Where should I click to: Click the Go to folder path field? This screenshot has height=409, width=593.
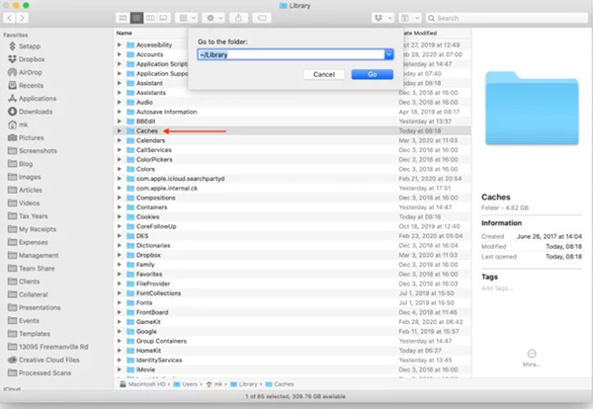[x=291, y=54]
